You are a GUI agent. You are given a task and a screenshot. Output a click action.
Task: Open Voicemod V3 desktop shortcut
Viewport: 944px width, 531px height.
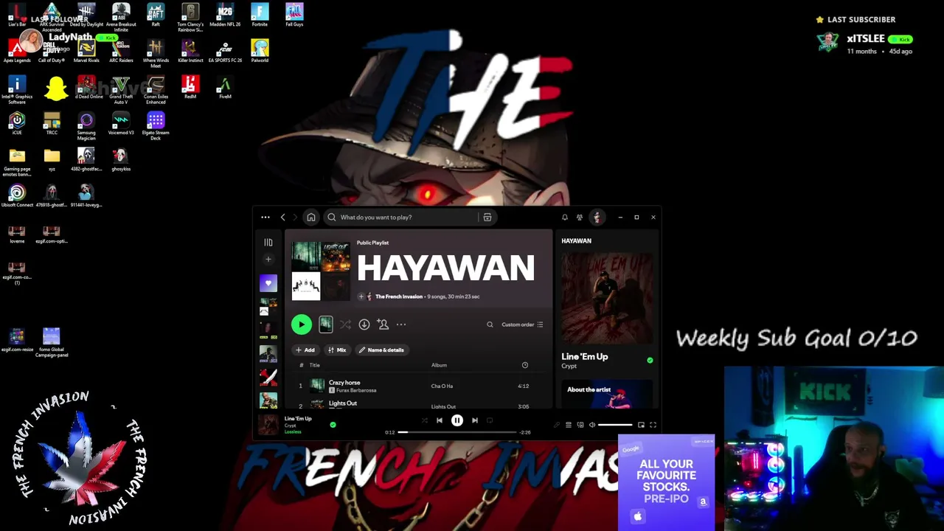point(121,123)
